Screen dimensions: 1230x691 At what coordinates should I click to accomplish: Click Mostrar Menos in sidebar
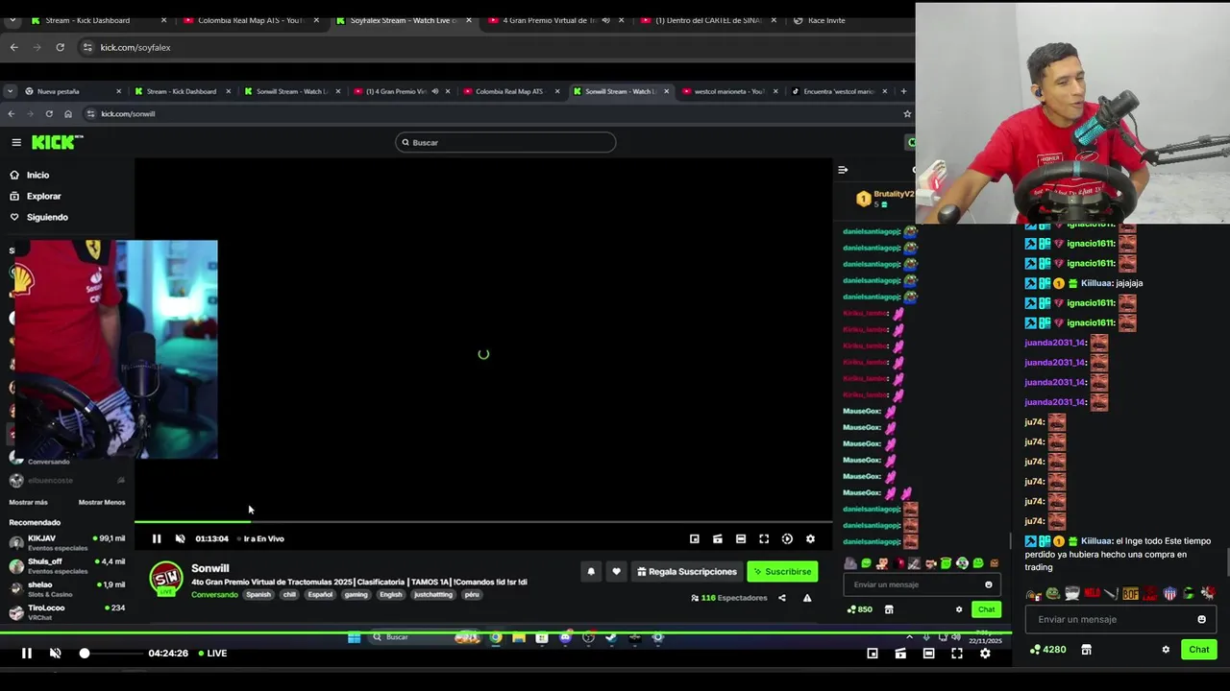pyautogui.click(x=102, y=502)
